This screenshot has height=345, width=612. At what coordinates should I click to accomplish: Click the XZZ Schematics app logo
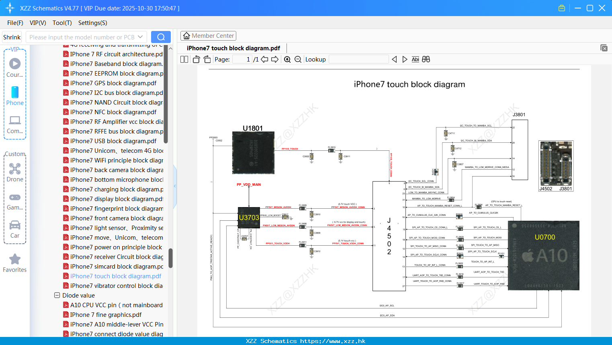pos(10,8)
